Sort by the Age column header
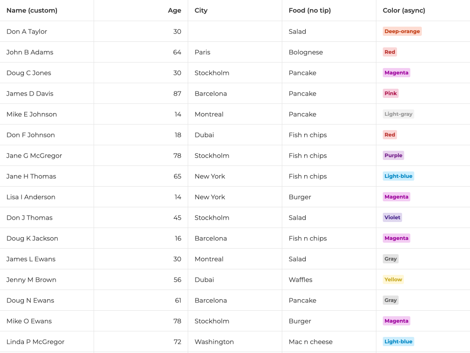The width and height of the screenshot is (470, 353). point(174,11)
